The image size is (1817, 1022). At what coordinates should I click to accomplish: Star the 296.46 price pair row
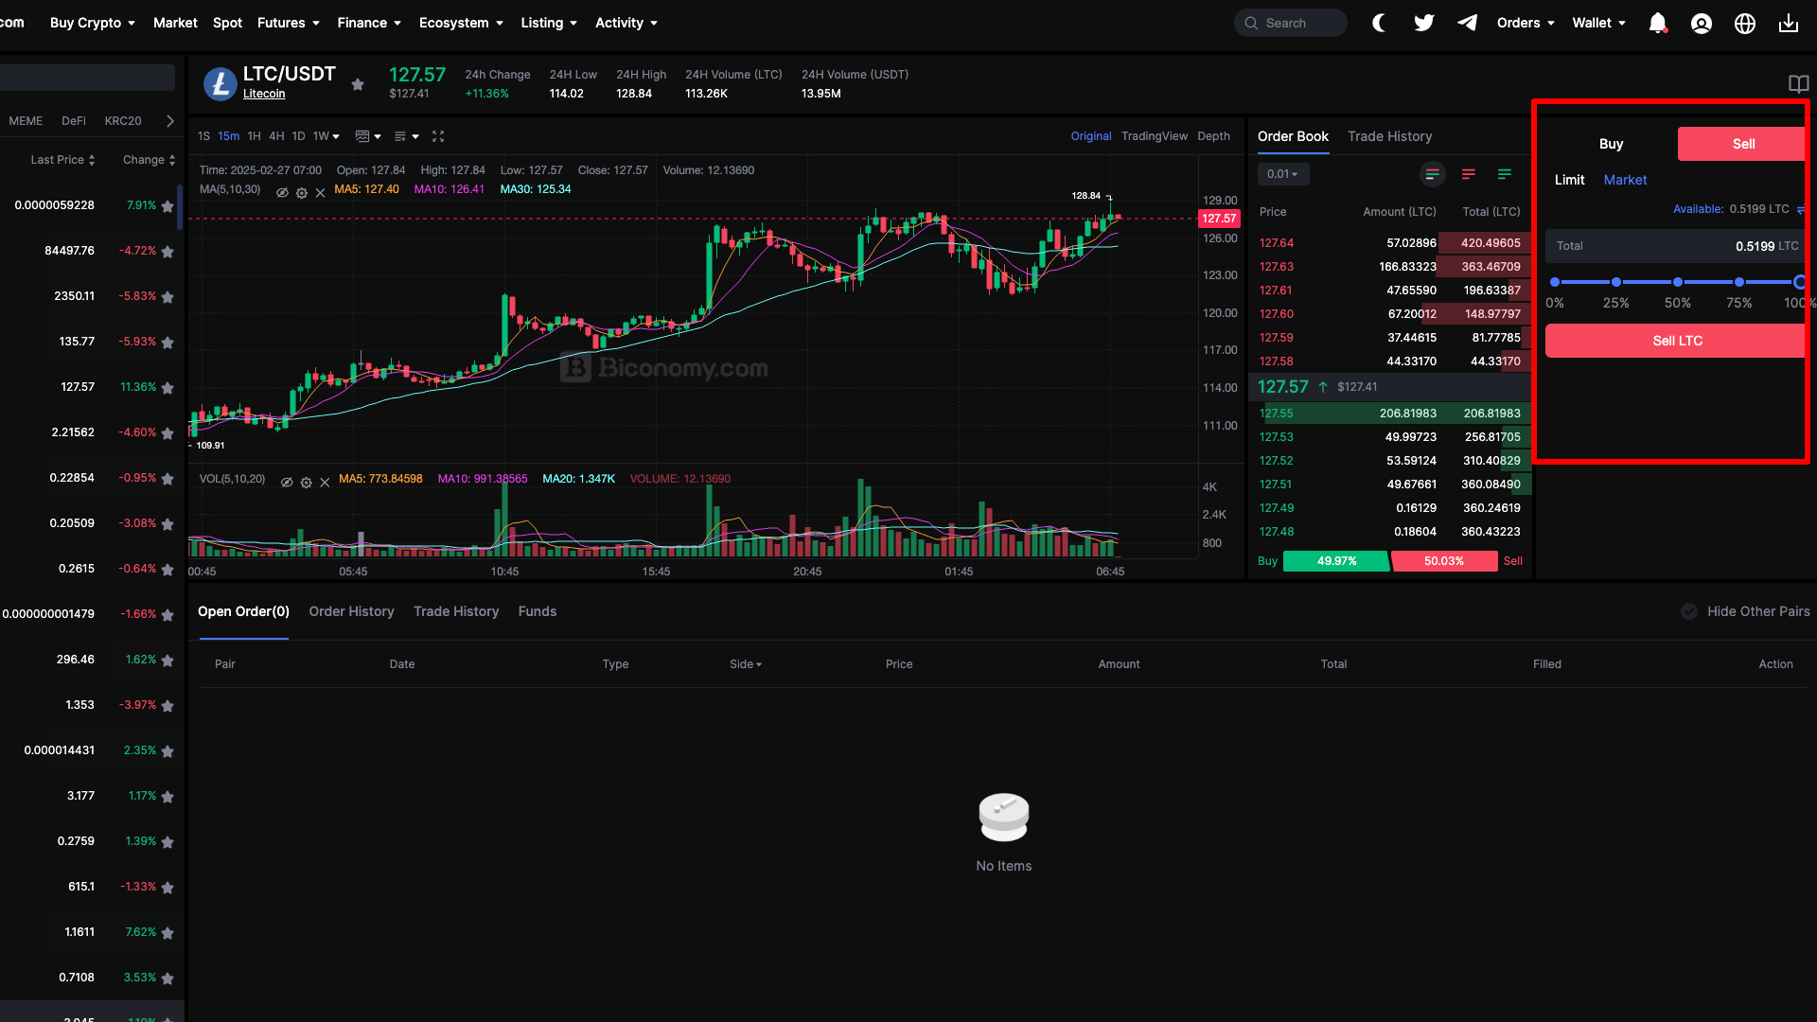(x=168, y=661)
